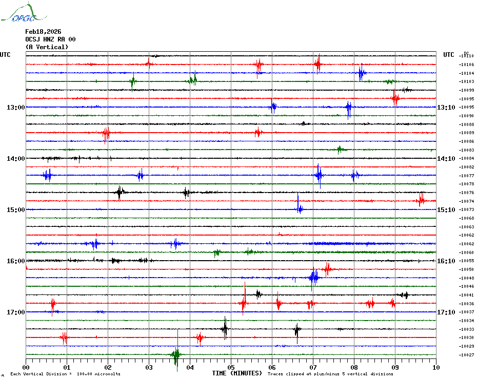Screen dimensions: 477x381
Task: Click the TIME (MINUTES) axis title
Action: coord(237,373)
